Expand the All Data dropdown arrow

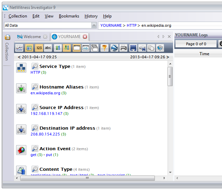tap(94, 25)
